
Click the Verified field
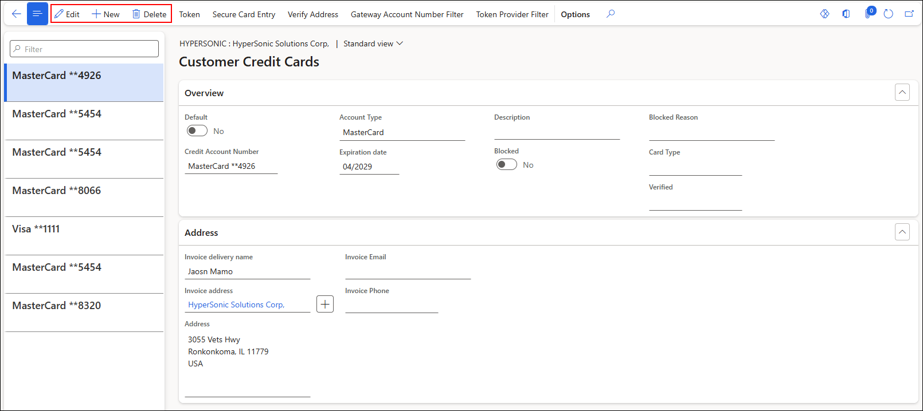tap(695, 203)
